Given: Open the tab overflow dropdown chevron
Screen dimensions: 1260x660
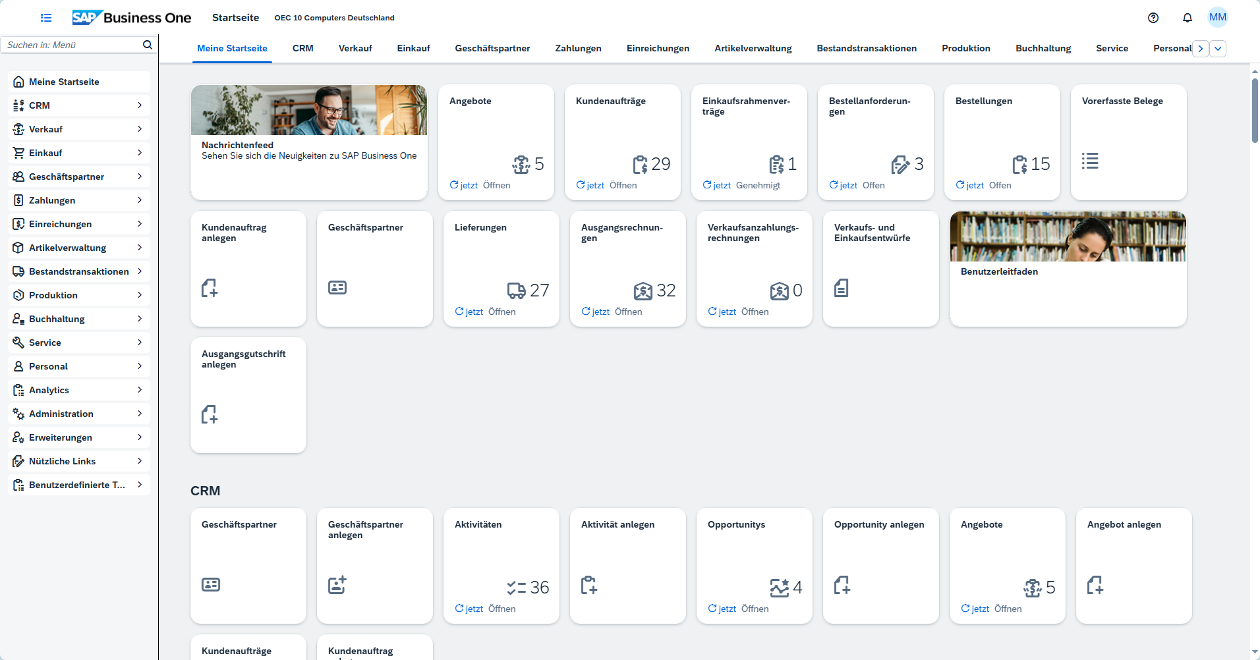Looking at the screenshot, I should [1217, 49].
